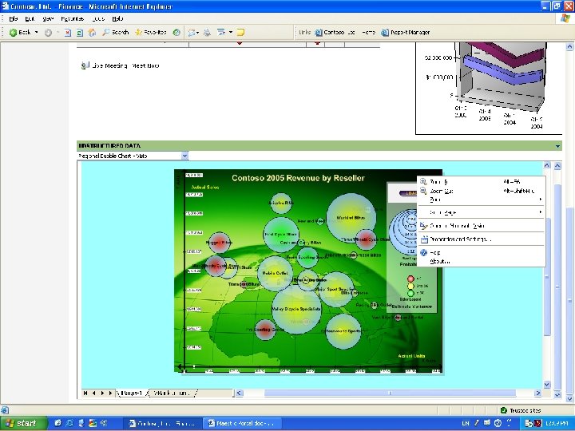Screen dimensions: 575x431
Task: Select the Page-1 sheet tab
Action: 132,393
